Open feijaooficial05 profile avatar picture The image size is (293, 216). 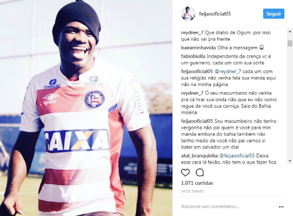[x=188, y=14]
